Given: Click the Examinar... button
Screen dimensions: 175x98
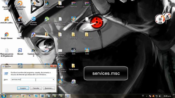Looking at the screenshot, I should click(x=49, y=88).
